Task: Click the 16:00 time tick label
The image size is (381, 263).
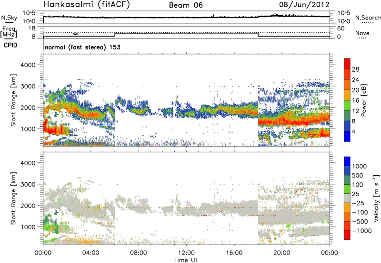Action: (x=234, y=253)
